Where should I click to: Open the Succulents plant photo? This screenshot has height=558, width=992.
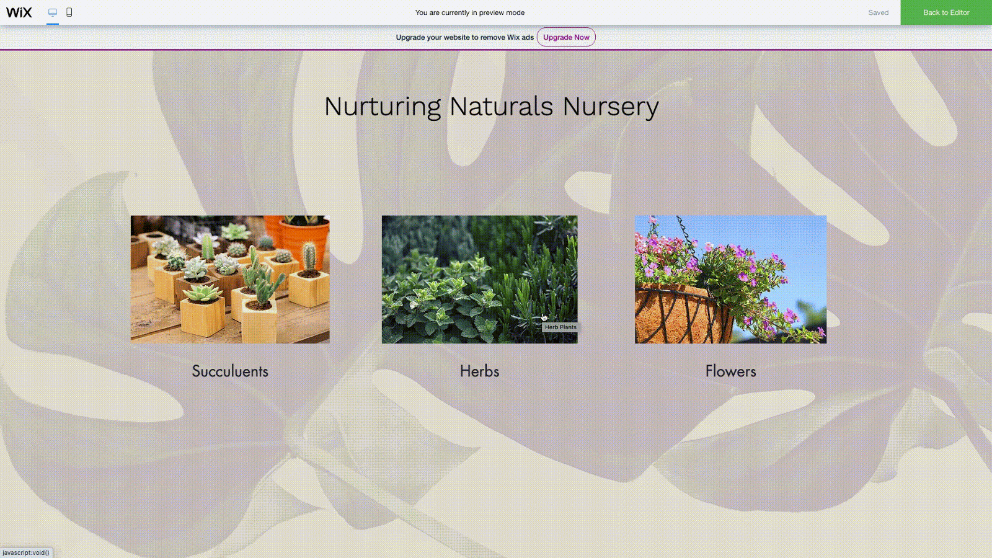click(x=230, y=280)
